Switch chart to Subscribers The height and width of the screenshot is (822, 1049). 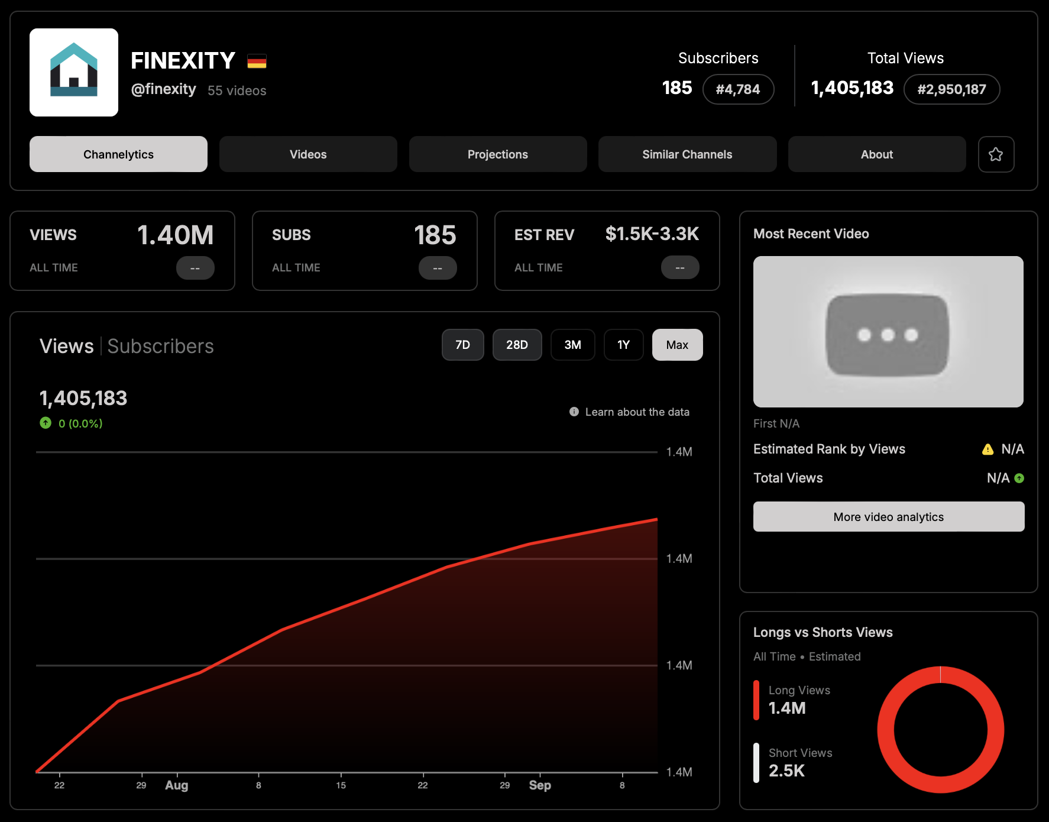click(x=161, y=346)
